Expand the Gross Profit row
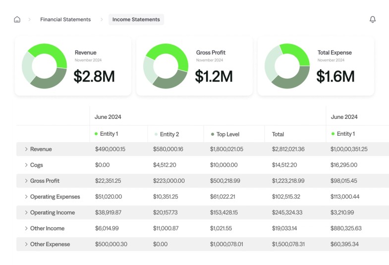 pos(26,181)
